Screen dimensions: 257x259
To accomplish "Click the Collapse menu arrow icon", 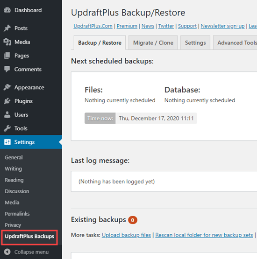I will tap(7, 252).
